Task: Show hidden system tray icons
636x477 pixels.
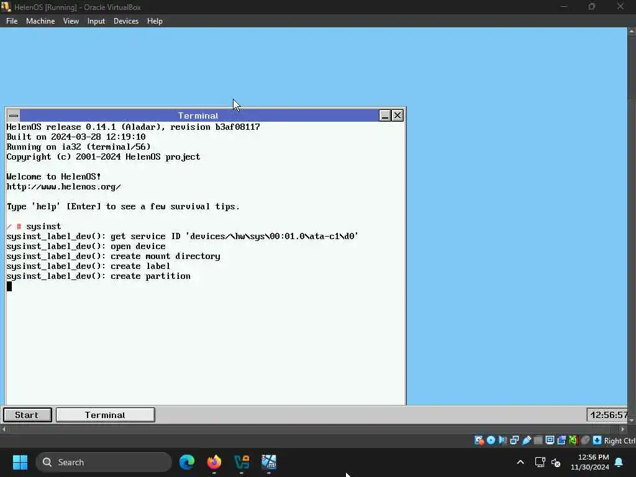Action: (x=520, y=462)
